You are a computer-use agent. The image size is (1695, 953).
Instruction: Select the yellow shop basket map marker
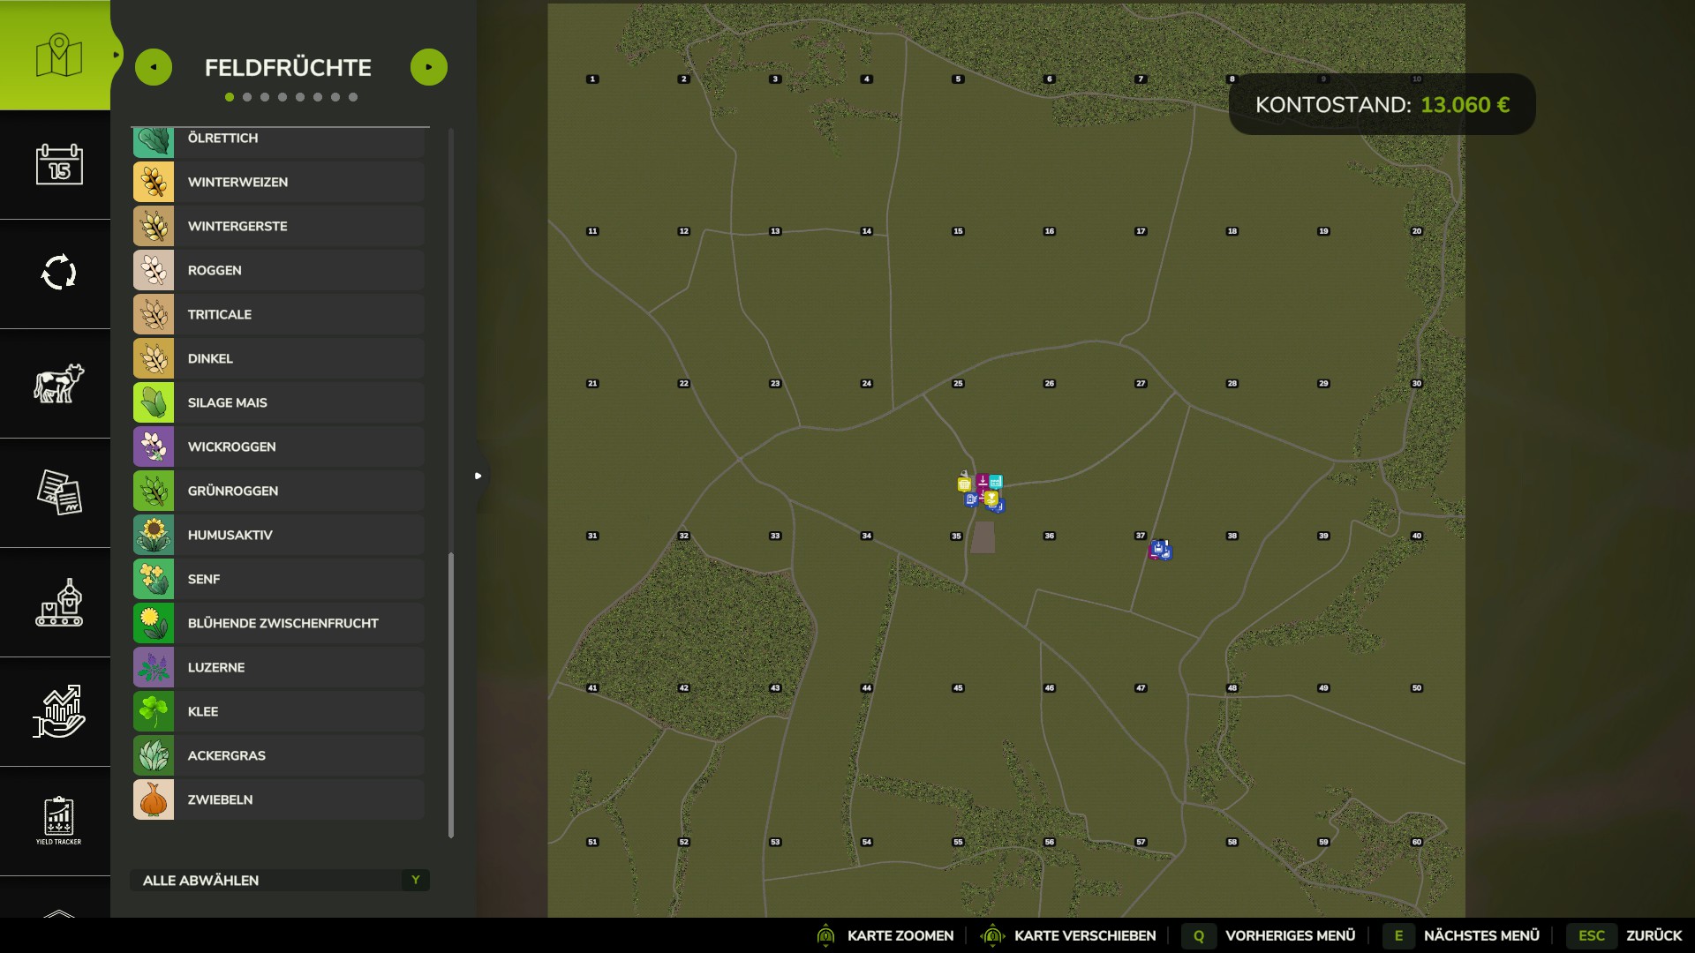click(964, 484)
